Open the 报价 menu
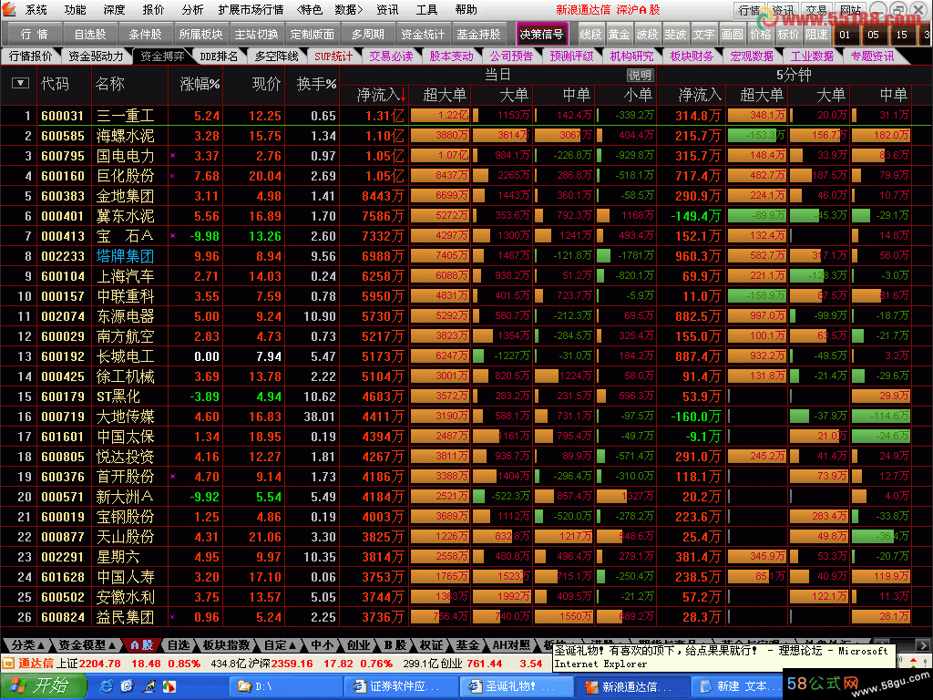 tap(153, 9)
